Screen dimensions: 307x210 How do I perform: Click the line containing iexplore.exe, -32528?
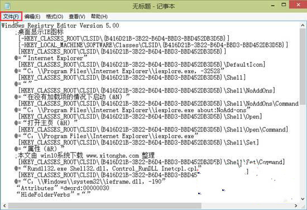click(119, 71)
